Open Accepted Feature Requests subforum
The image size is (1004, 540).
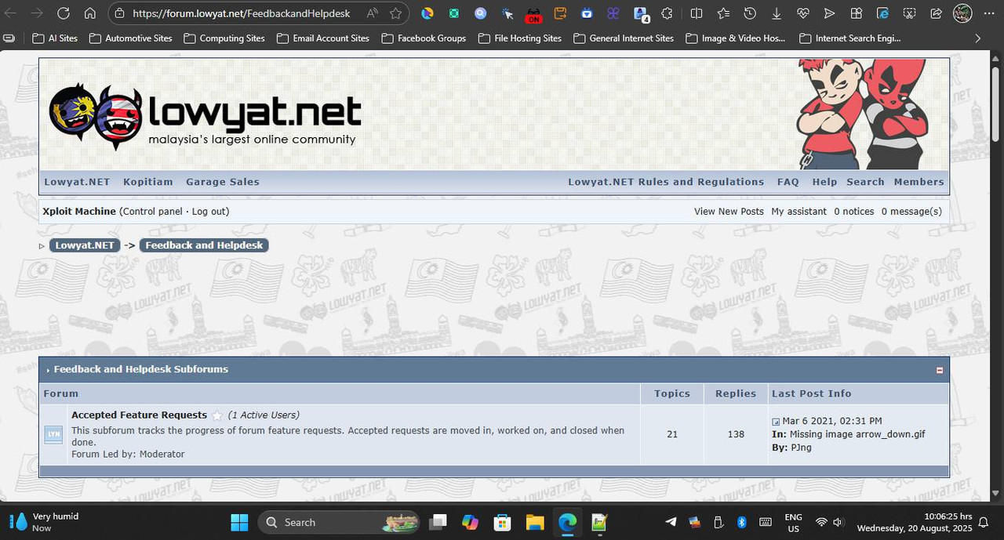(139, 415)
